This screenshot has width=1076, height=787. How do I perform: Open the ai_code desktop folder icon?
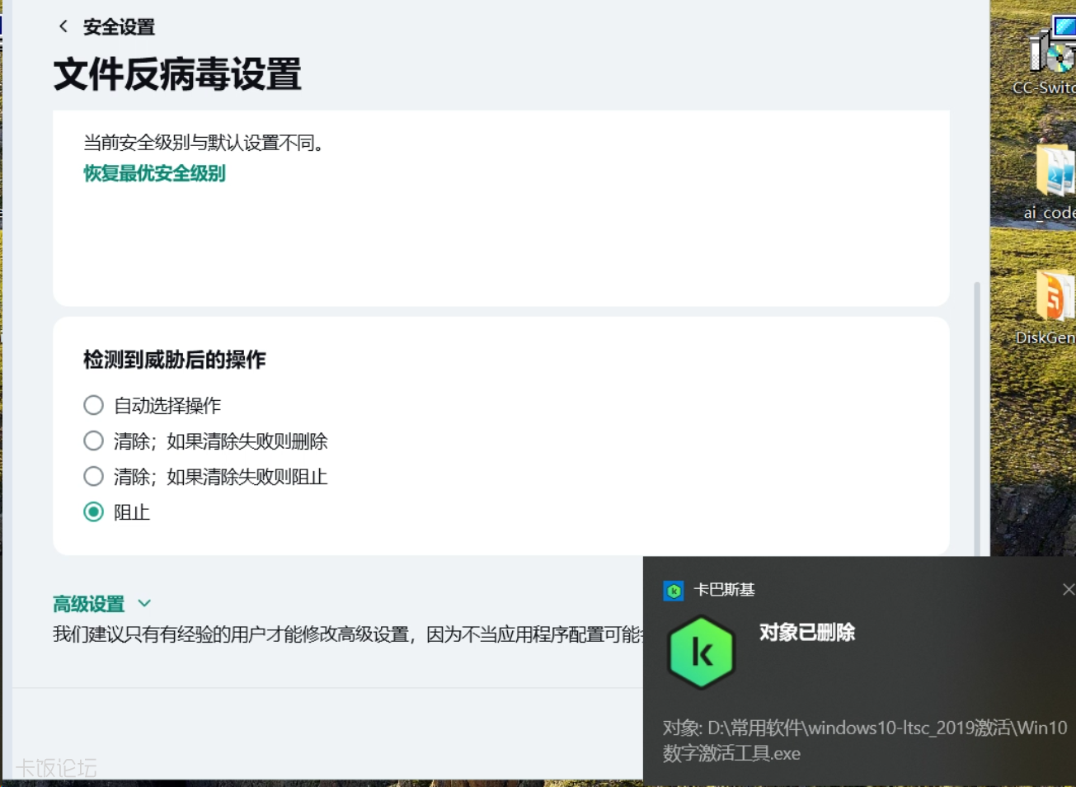pos(1051,183)
